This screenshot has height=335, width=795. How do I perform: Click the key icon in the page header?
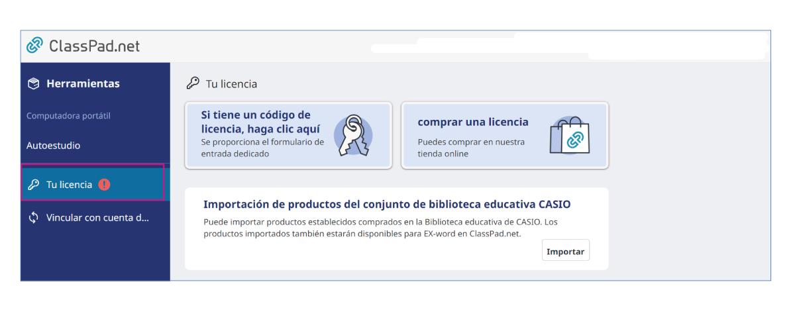tap(193, 83)
